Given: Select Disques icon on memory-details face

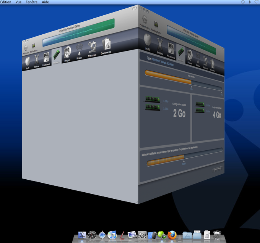Looking at the screenshot, I should coord(190,57).
